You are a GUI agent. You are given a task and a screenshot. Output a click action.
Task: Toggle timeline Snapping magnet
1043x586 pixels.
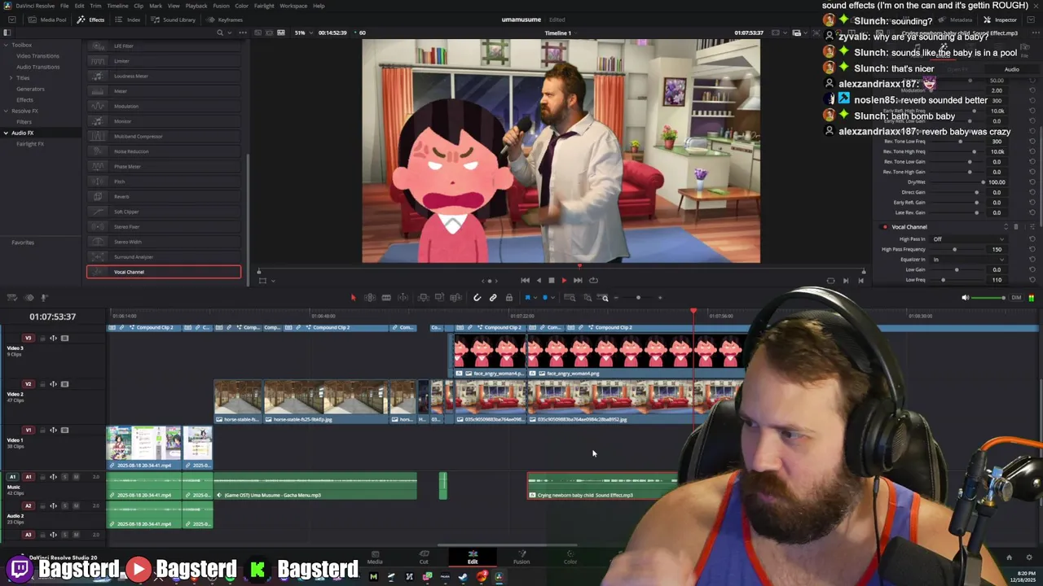tap(477, 298)
